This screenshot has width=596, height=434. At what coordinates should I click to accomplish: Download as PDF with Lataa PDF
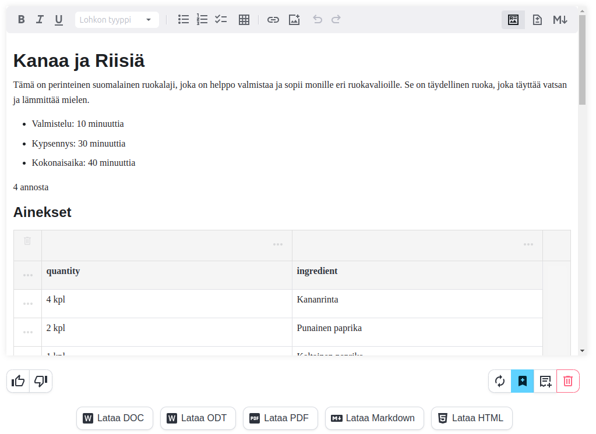tap(280, 418)
